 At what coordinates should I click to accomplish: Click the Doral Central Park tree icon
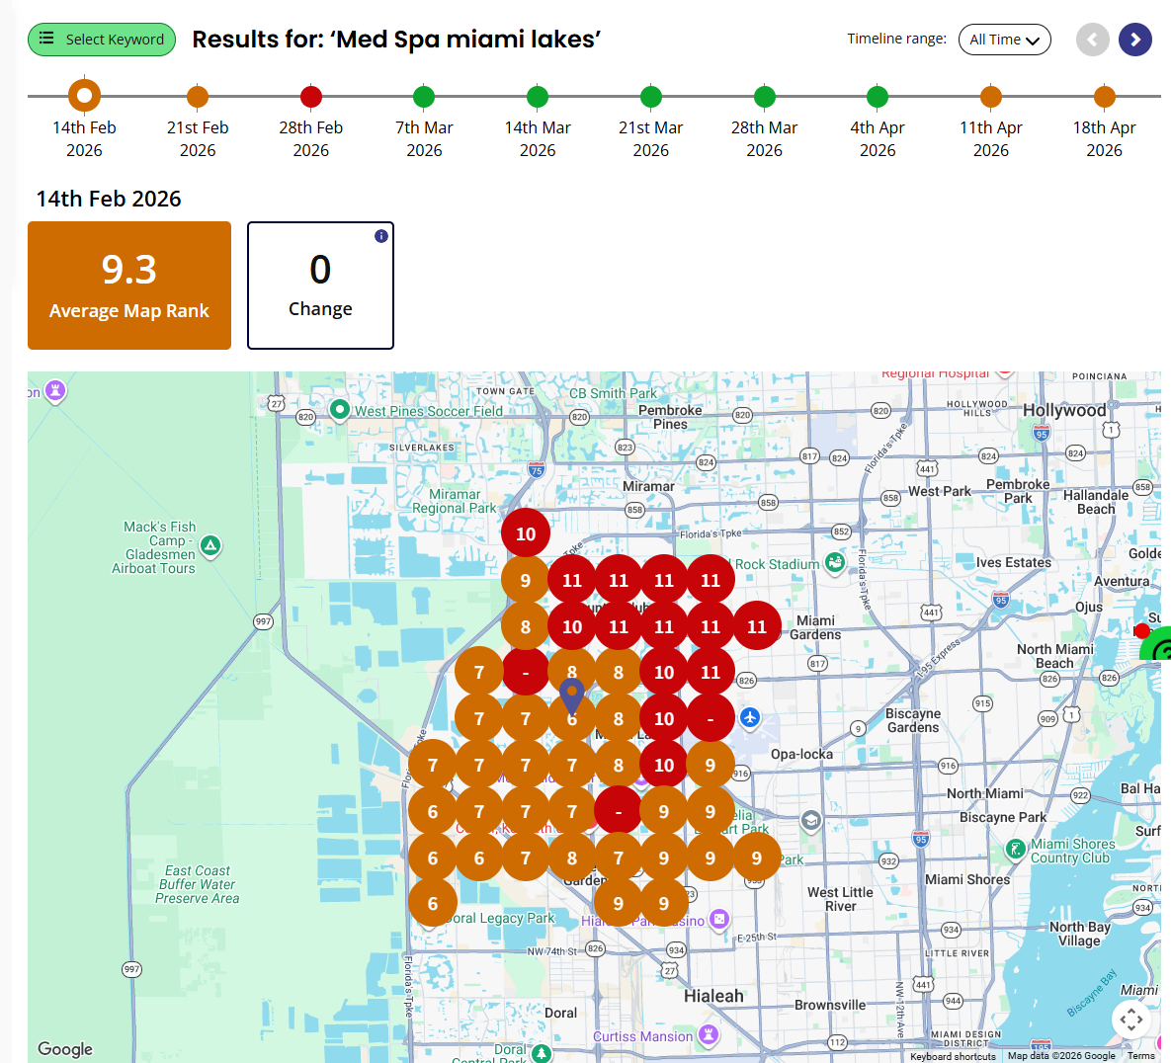pyautogui.click(x=542, y=1053)
